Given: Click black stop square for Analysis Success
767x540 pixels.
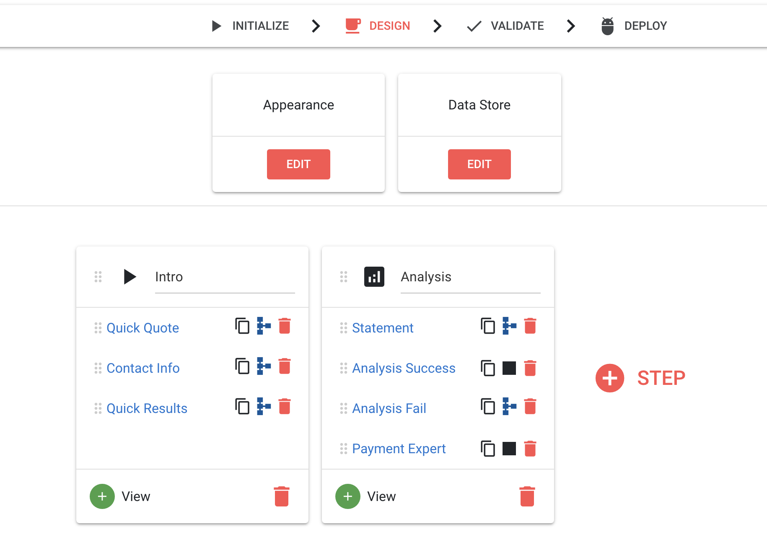Looking at the screenshot, I should (x=509, y=368).
